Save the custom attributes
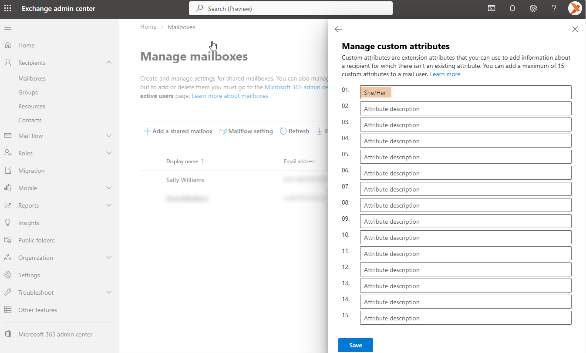The image size is (586, 353). click(355, 345)
